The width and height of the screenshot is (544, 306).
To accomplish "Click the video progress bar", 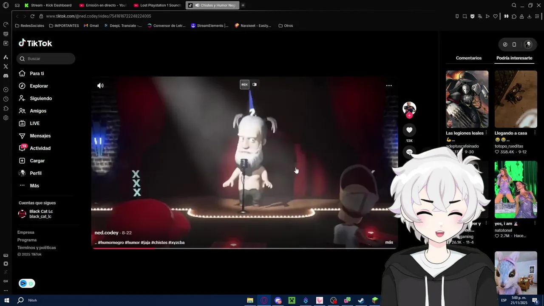I will (244, 248).
